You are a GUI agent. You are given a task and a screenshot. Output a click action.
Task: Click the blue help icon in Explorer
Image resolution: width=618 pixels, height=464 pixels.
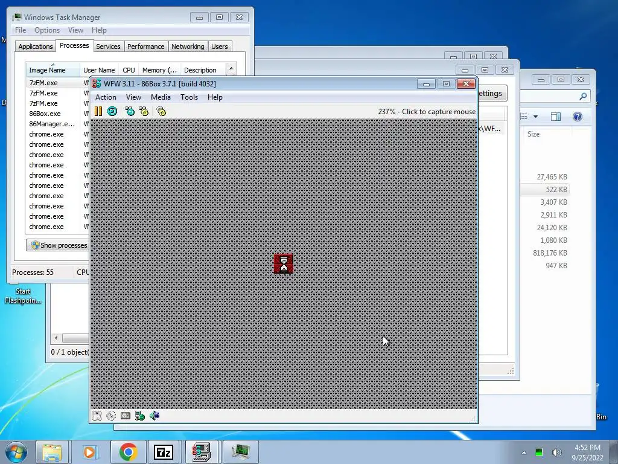click(x=578, y=117)
